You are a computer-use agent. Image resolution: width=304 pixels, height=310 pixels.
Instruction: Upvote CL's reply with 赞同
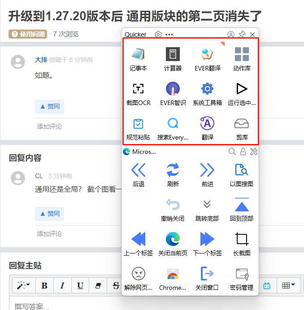point(50,214)
